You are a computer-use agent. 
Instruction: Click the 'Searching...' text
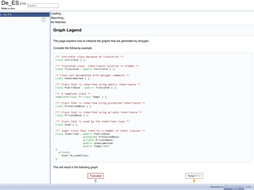click(x=58, y=18)
